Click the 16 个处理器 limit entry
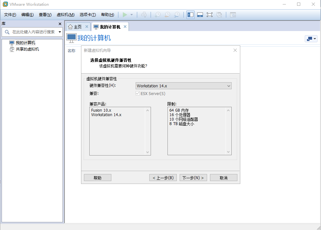 click(180, 115)
